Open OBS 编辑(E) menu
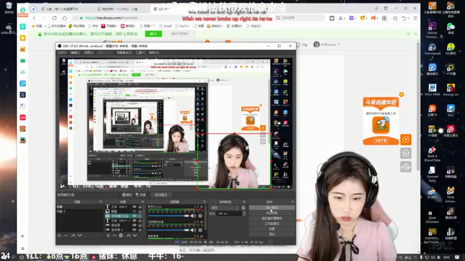Image resolution: width=465 pixels, height=261 pixels. (76, 53)
